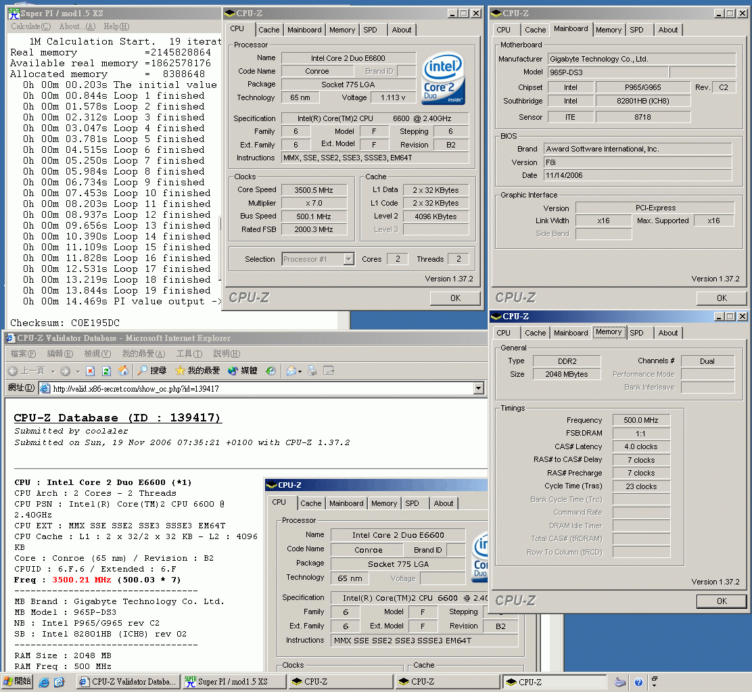Image resolution: width=752 pixels, height=692 pixels.
Task: Open About tab in the DDR2 memory CPU-Z window
Action: tap(668, 333)
